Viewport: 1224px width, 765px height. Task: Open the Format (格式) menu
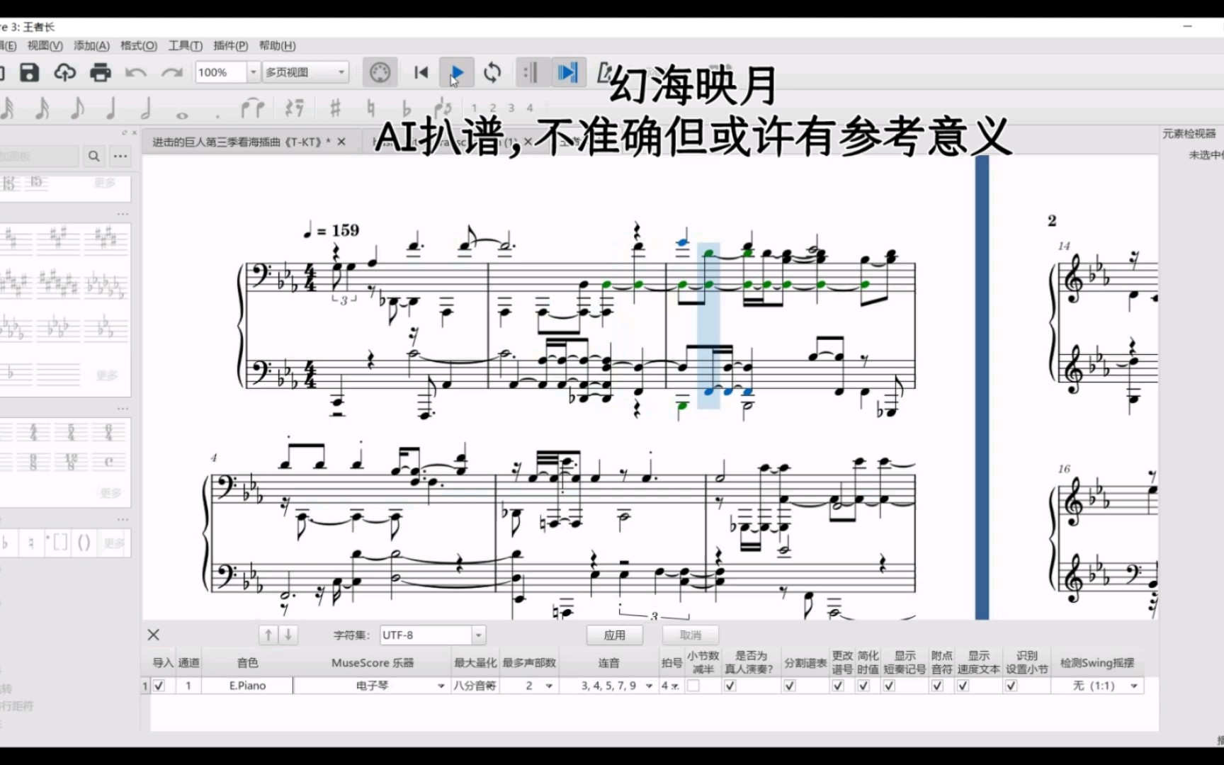[139, 45]
